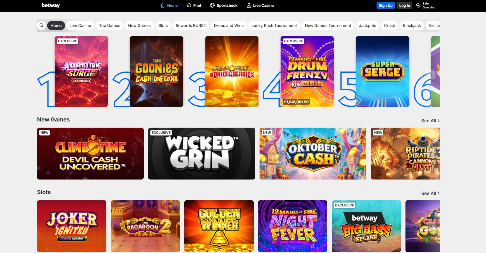
Task: Expand New Games with See All
Action: [x=430, y=121]
